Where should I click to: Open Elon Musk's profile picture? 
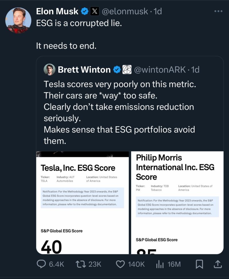pyautogui.click(x=18, y=20)
